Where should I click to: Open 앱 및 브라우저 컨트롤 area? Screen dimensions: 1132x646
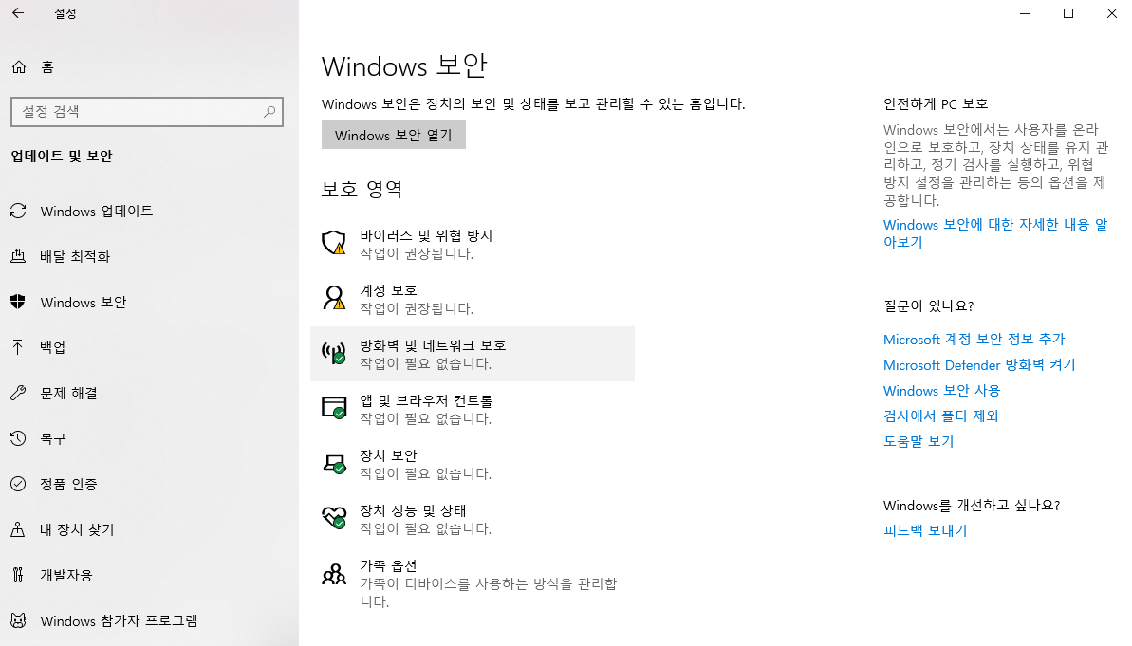[x=473, y=409]
